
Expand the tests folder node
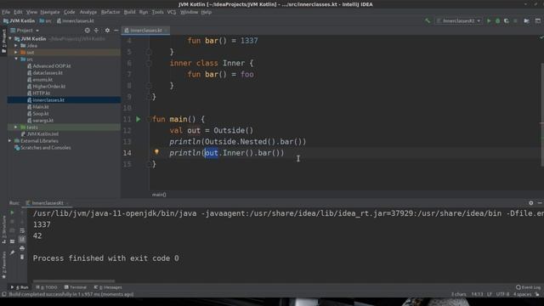[16, 127]
